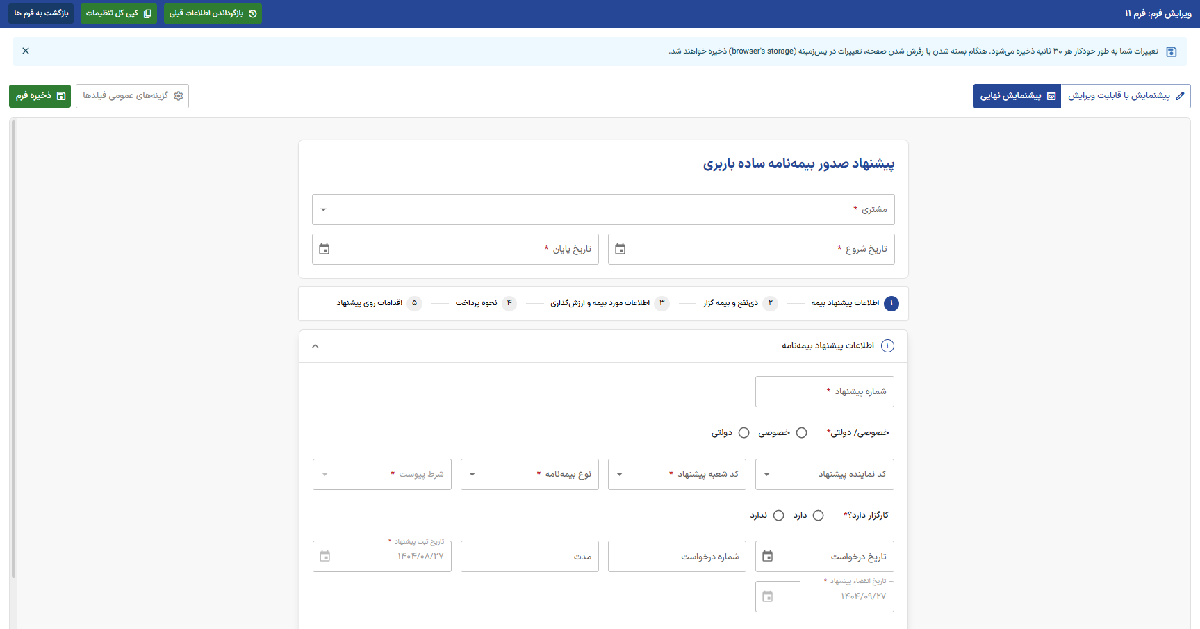Select the دولتی radio button
Image resolution: width=1200 pixels, height=629 pixels.
point(744,432)
